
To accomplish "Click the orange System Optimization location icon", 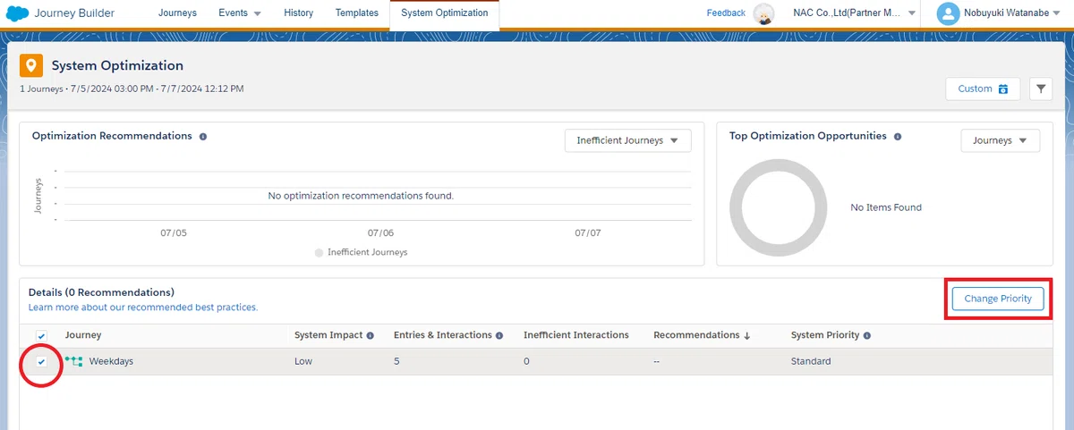I will pyautogui.click(x=31, y=66).
